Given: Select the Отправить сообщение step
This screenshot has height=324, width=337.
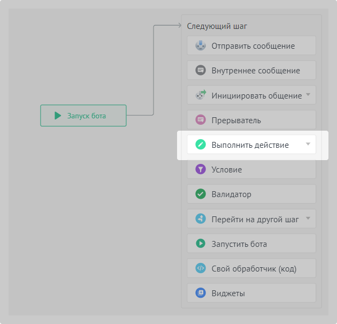Looking at the screenshot, I should point(253,46).
